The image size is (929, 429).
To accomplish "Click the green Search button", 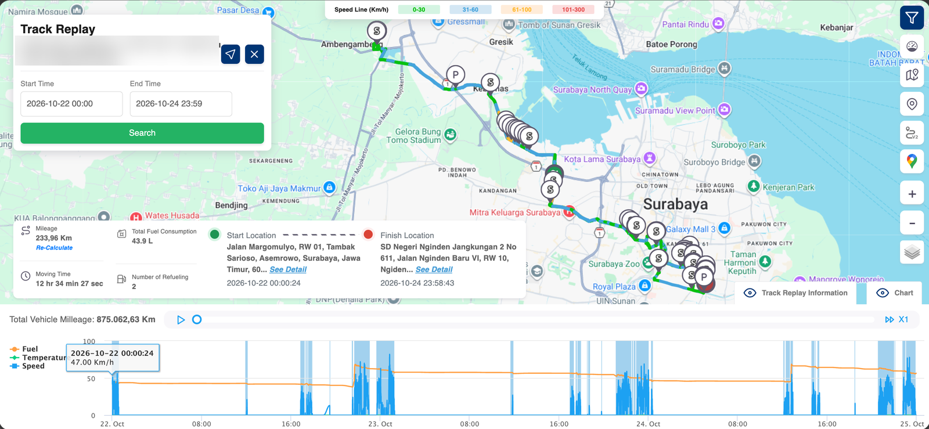I will pos(142,133).
